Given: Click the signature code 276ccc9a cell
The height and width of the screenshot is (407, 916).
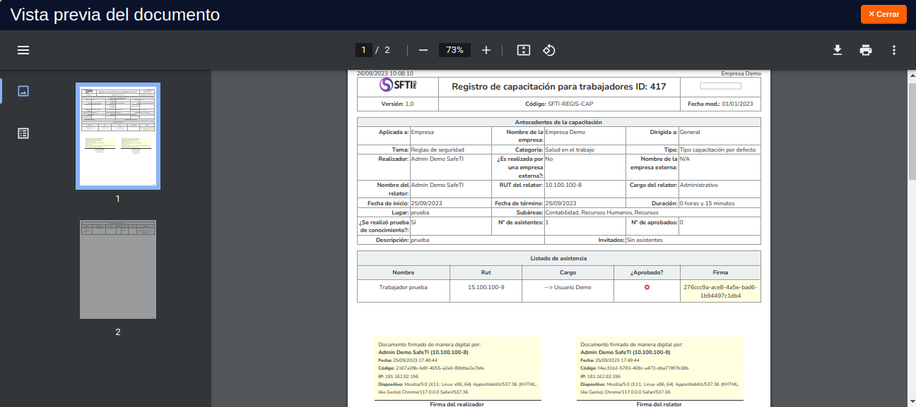Looking at the screenshot, I should pyautogui.click(x=720, y=291).
